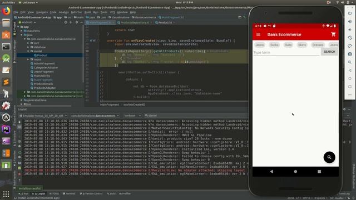This screenshot has height=200, width=356.
Task: Tap the black floating search button in the emulator
Action: pyautogui.click(x=329, y=157)
